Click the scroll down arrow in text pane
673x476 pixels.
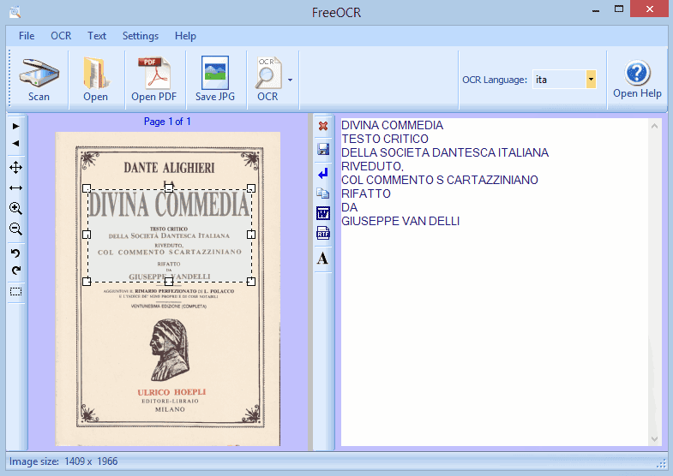point(654,438)
